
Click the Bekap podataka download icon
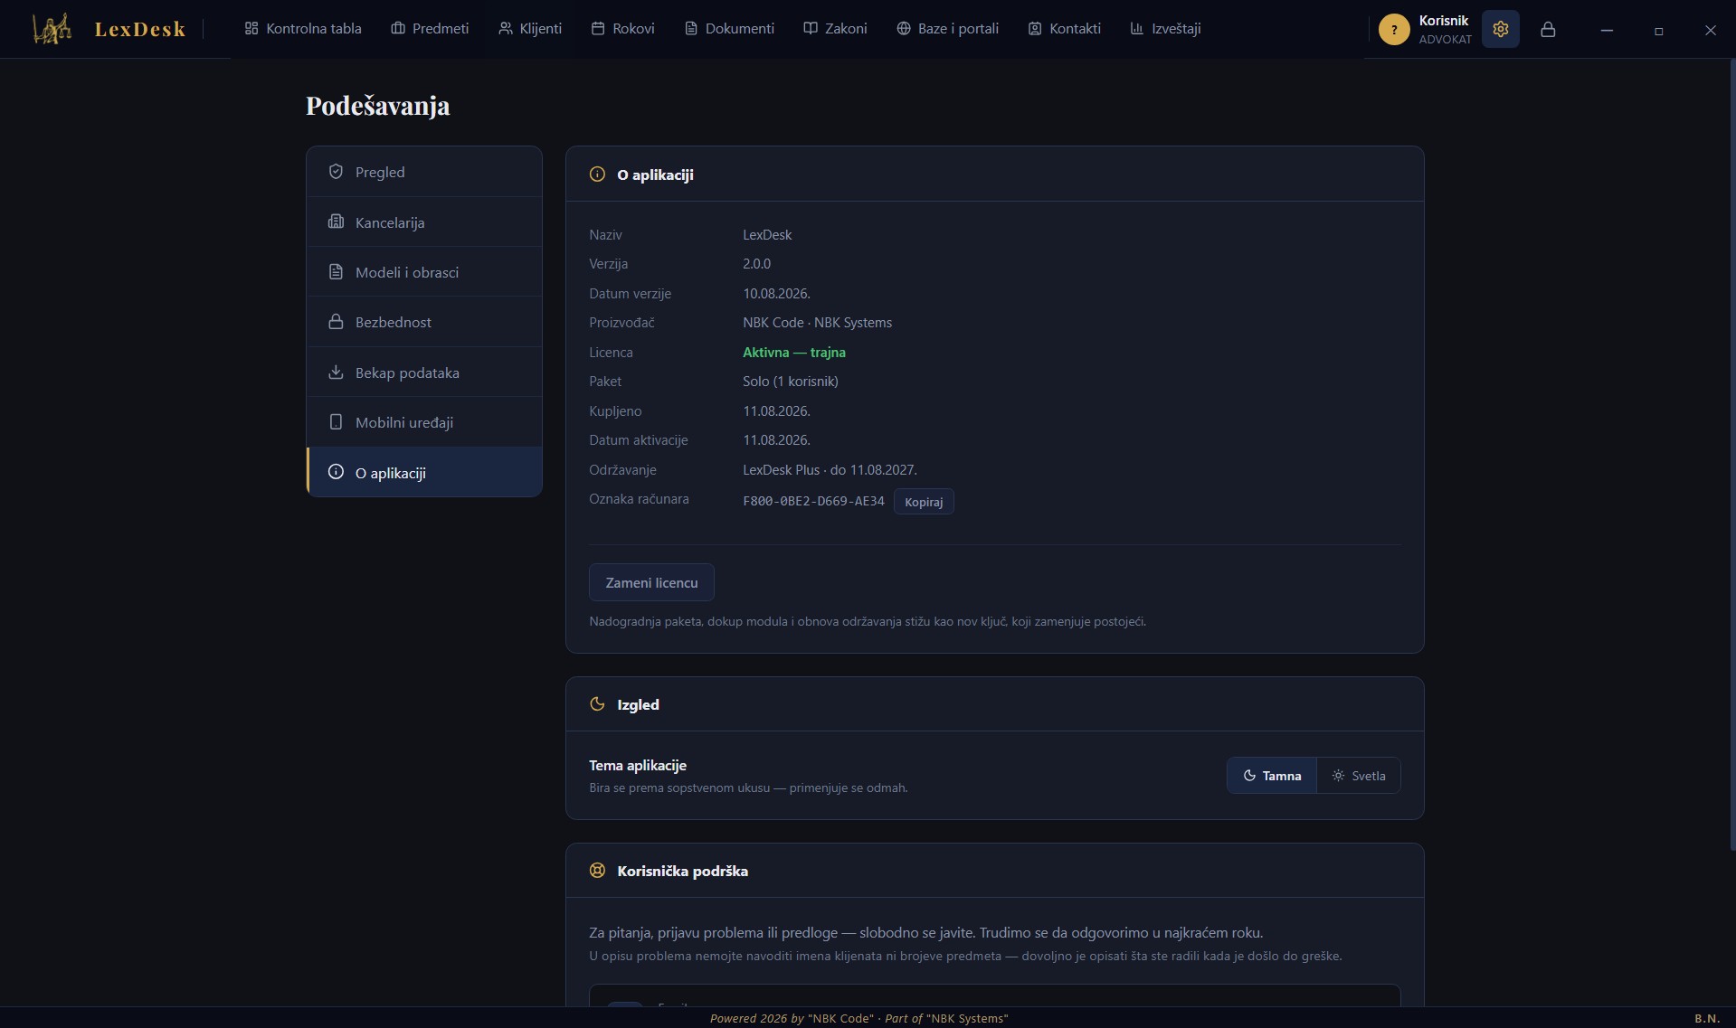click(336, 372)
